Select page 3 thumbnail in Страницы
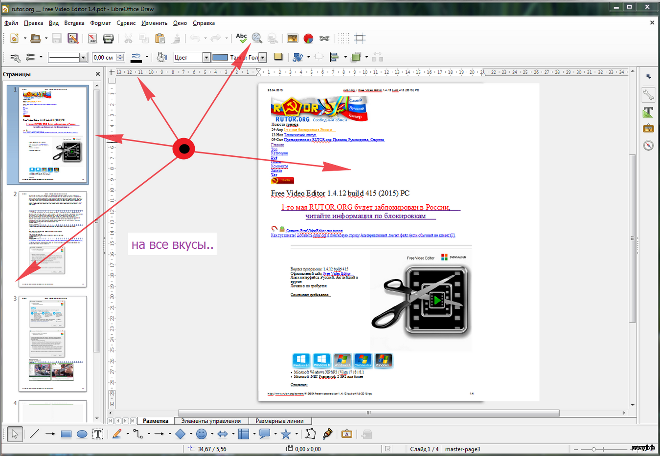The width and height of the screenshot is (660, 456). tap(52, 344)
